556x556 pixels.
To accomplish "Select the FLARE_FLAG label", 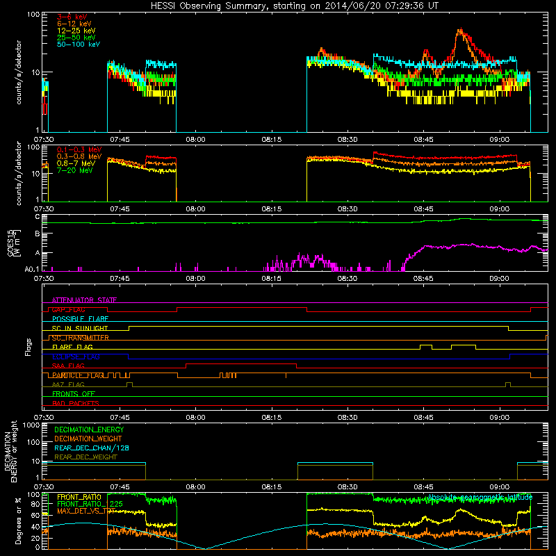I will pos(72,347).
